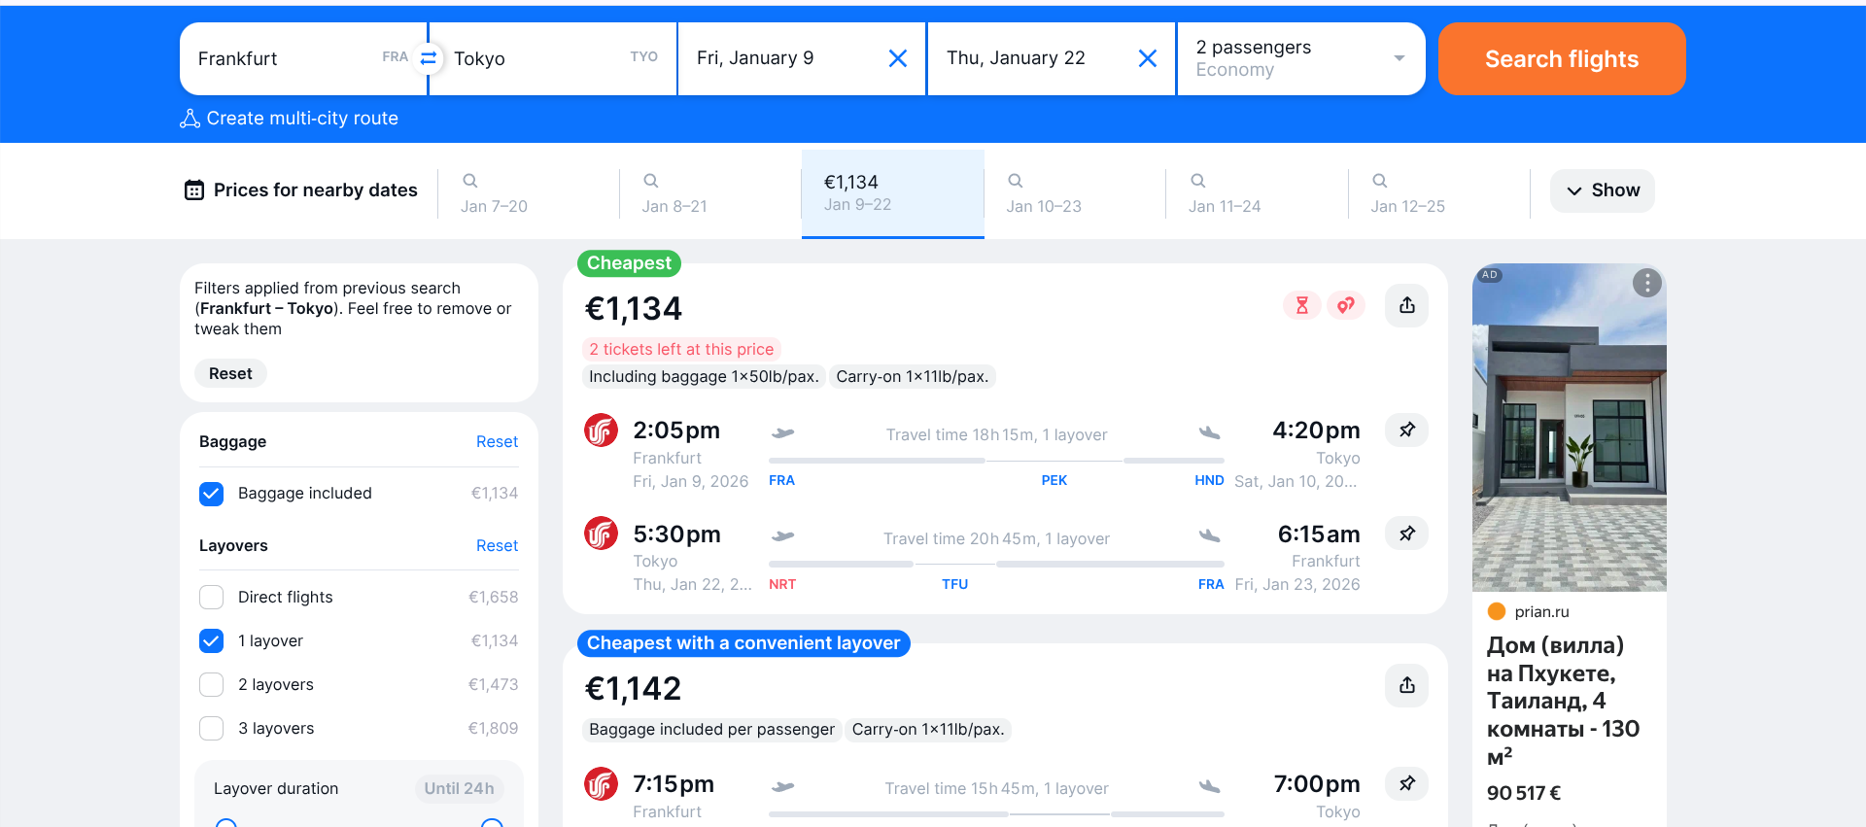The width and height of the screenshot is (1866, 827).
Task: Check the 2 layovers filter
Action: click(211, 684)
